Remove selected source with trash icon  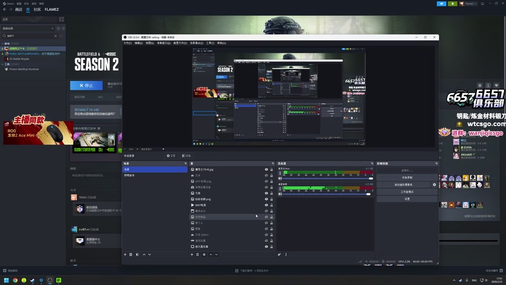coord(197,255)
